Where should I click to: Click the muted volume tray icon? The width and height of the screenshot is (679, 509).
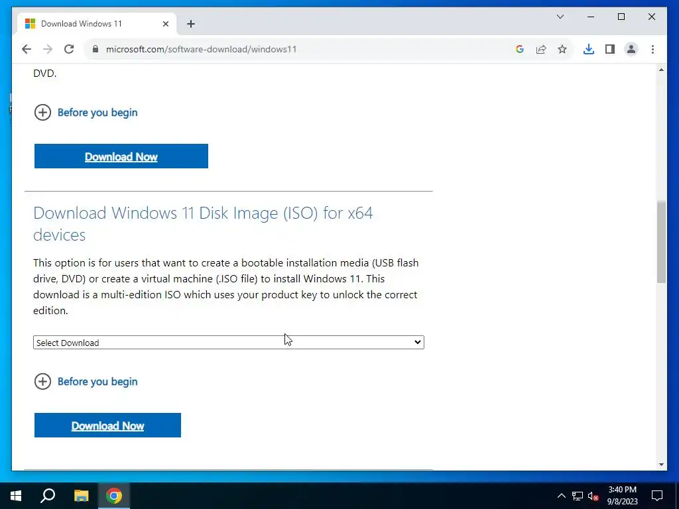593,496
